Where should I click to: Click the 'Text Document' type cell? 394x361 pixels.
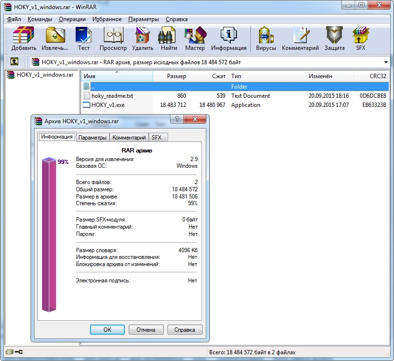pos(250,96)
